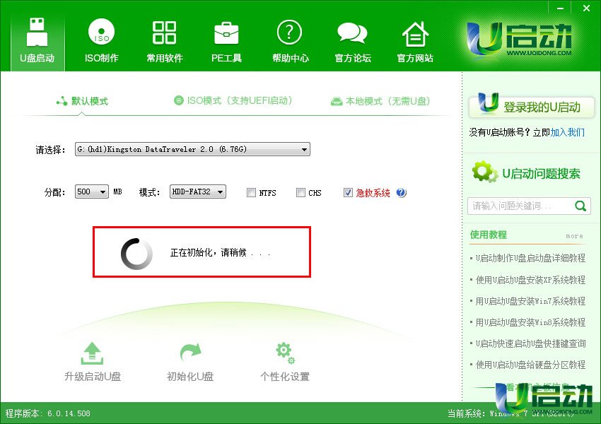Enable the NTFS checkbox
This screenshot has height=424, width=601.
tap(252, 192)
